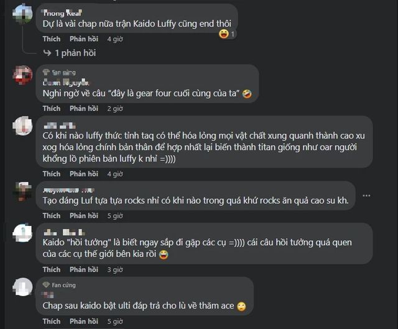Reply to the Kaido hồi tưởng comment
Viewport: 398px width, 329px height.
pos(84,269)
